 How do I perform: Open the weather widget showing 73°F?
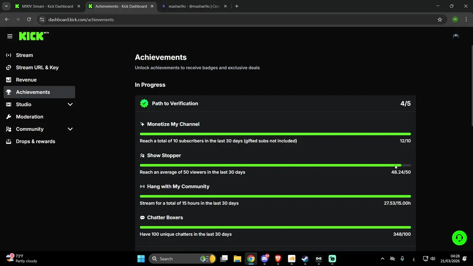tap(22, 259)
